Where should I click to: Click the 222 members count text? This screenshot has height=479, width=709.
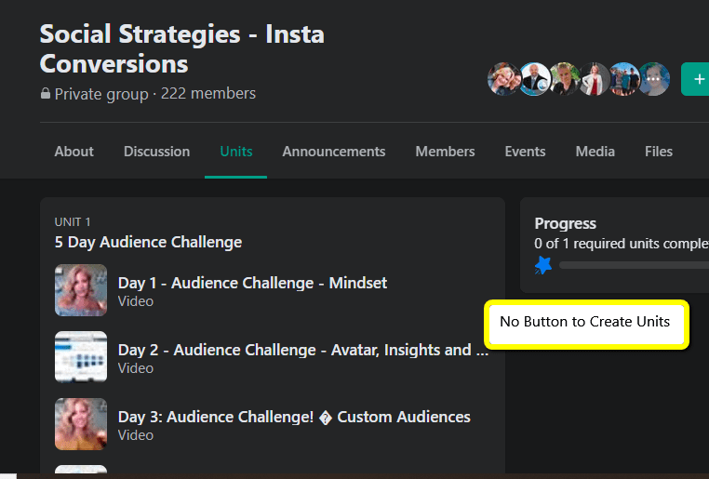(208, 94)
